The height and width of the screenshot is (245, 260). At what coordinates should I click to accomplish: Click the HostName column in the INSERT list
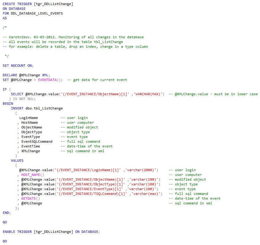coord(30,122)
